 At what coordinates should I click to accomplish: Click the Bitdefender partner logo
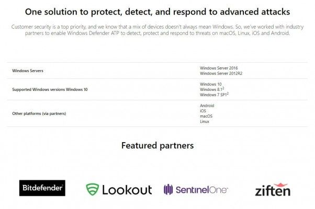coord(42,188)
